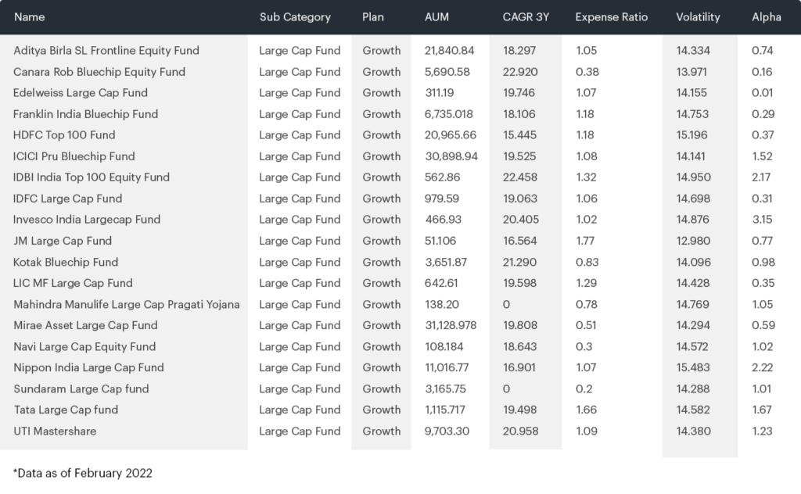Click the Sub Category column header
Screen dimensions: 801x494
pyautogui.click(x=295, y=17)
